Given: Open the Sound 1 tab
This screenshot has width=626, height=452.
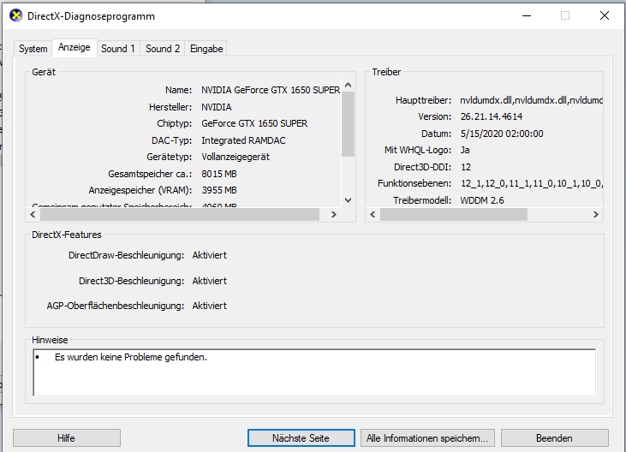Looking at the screenshot, I should pos(118,49).
